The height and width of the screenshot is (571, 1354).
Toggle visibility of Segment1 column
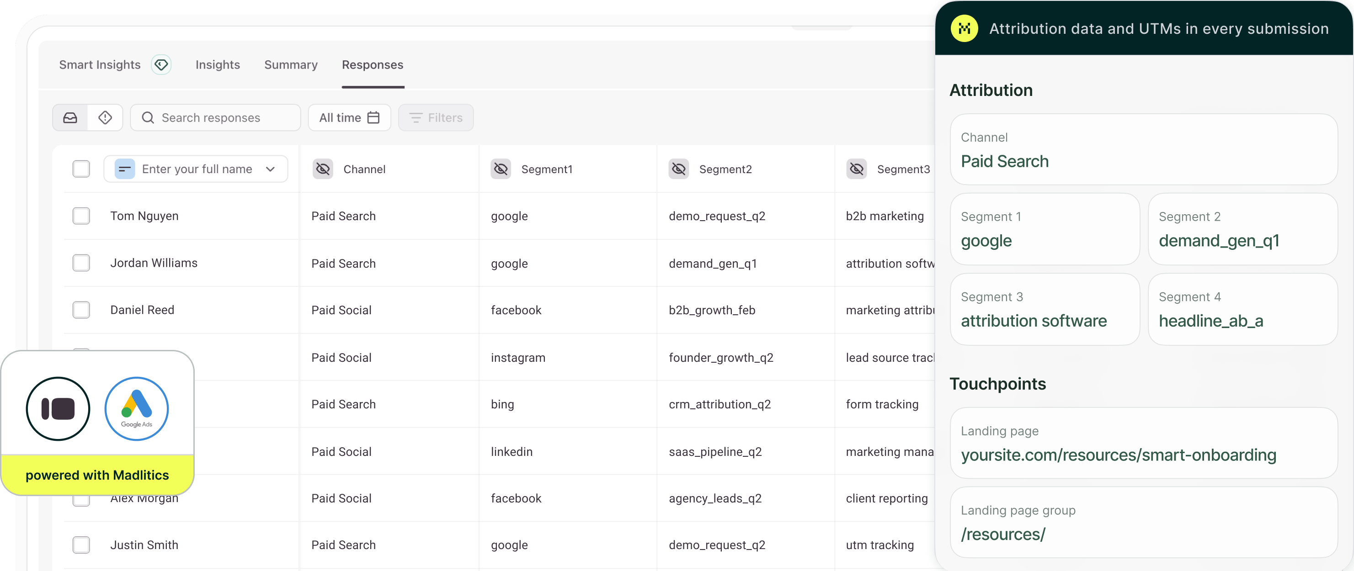coord(501,169)
